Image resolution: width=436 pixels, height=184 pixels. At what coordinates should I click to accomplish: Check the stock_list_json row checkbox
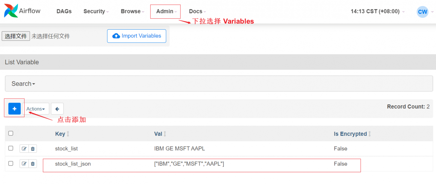pos(11,163)
